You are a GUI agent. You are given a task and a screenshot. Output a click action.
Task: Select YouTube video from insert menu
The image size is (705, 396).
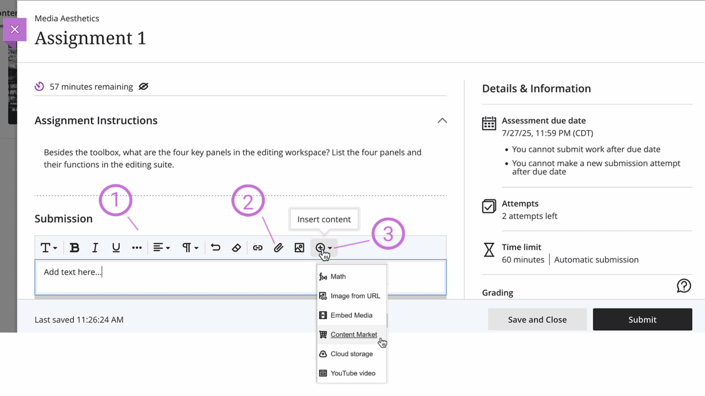352,373
